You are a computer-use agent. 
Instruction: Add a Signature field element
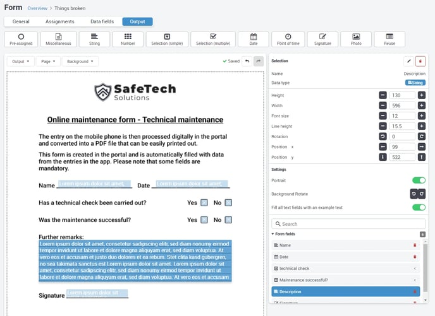coord(322,39)
